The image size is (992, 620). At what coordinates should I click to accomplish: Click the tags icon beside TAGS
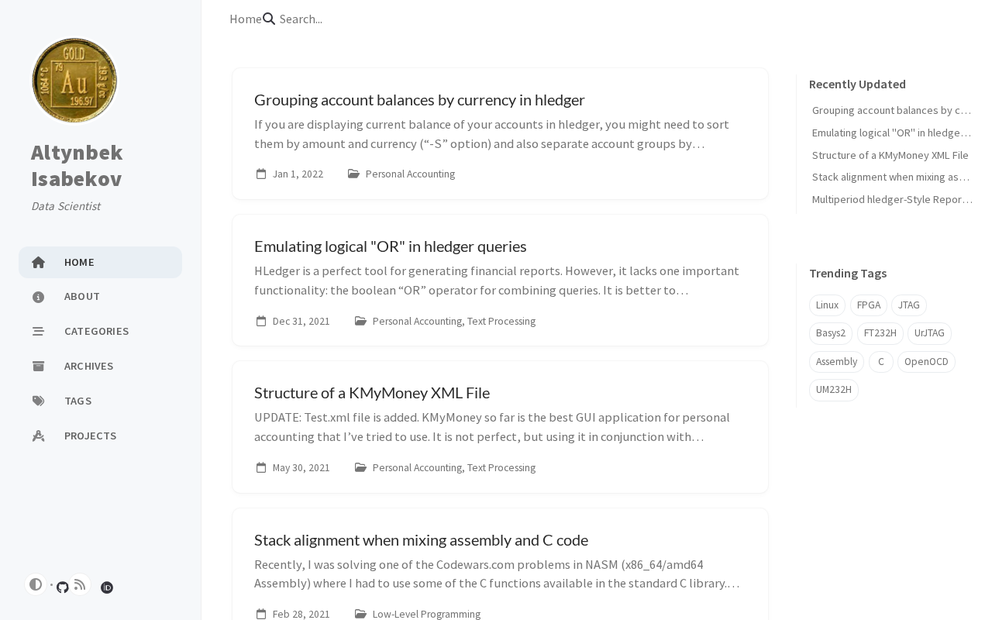tap(38, 401)
